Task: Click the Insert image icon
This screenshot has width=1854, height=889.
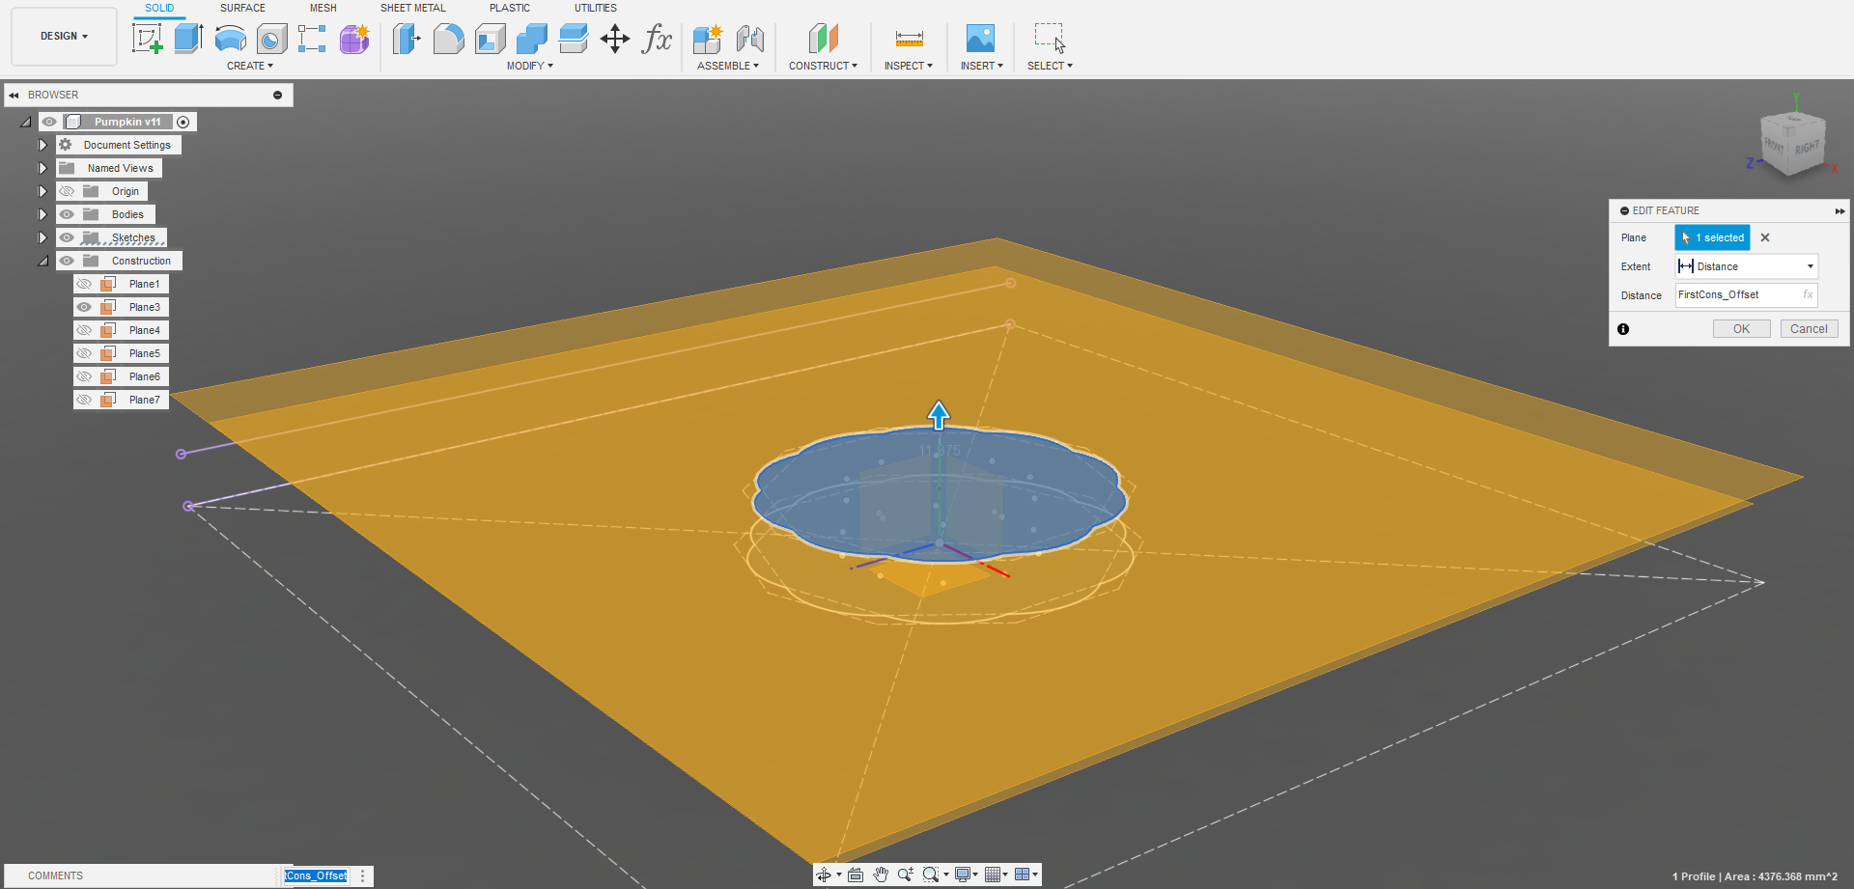Action: coord(980,39)
